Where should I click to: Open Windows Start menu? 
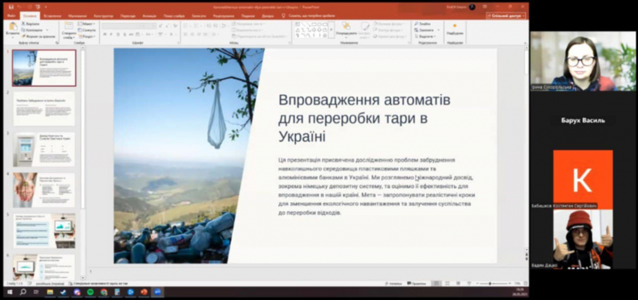(10, 292)
